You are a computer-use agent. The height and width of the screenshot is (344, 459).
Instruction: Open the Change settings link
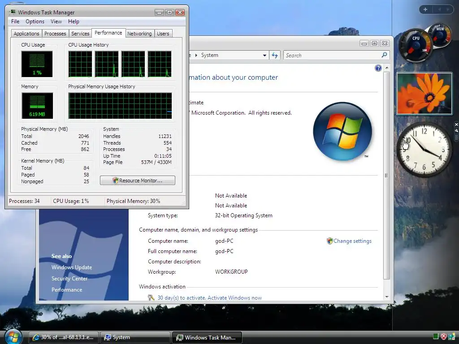[352, 241]
